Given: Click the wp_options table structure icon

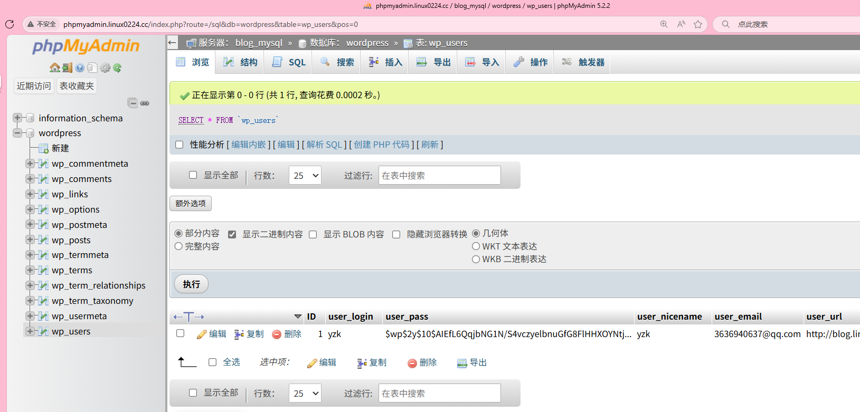Looking at the screenshot, I should tap(43, 209).
